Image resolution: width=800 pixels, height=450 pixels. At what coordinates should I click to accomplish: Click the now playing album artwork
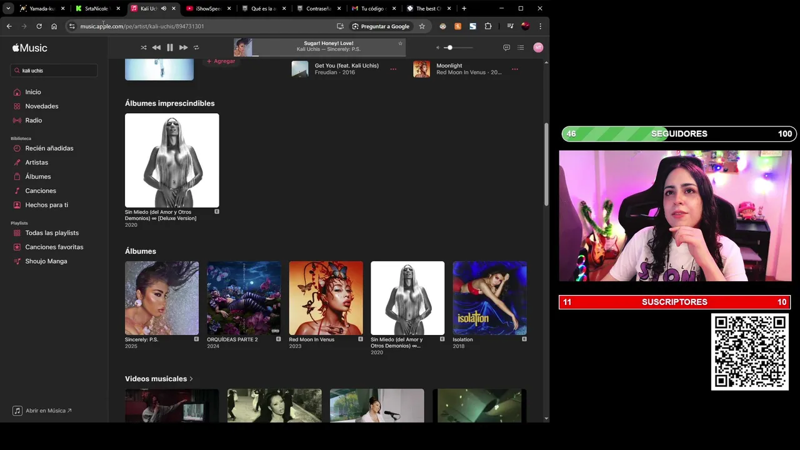242,47
